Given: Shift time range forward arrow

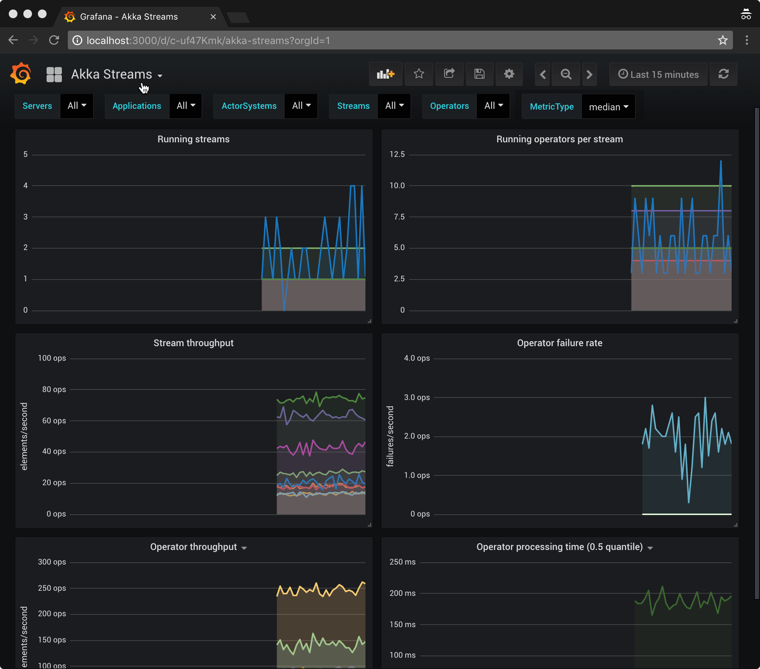Looking at the screenshot, I should pyautogui.click(x=589, y=74).
